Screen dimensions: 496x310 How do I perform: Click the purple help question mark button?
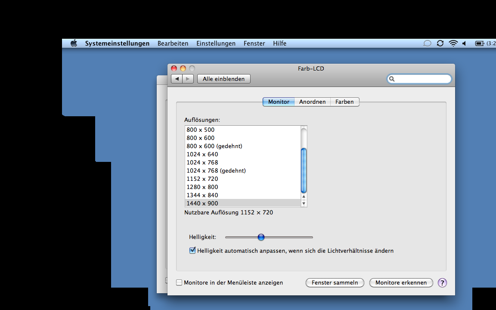442,282
